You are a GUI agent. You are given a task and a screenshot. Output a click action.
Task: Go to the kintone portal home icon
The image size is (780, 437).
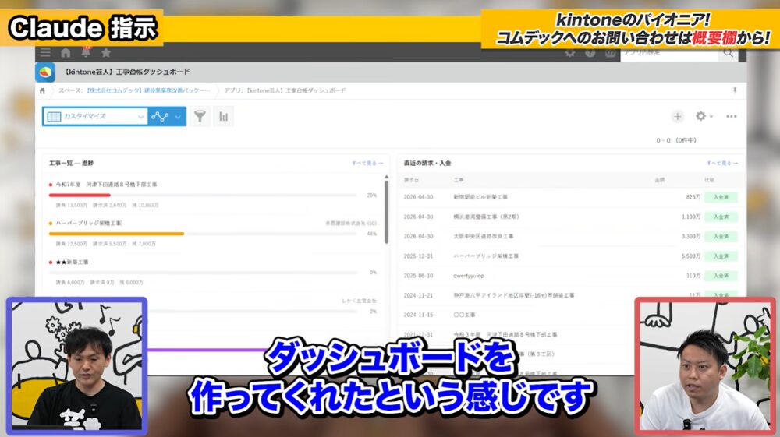pos(66,52)
